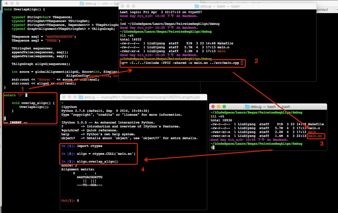
Task: Maximize the ipython terminal window
Action: [74, 97]
